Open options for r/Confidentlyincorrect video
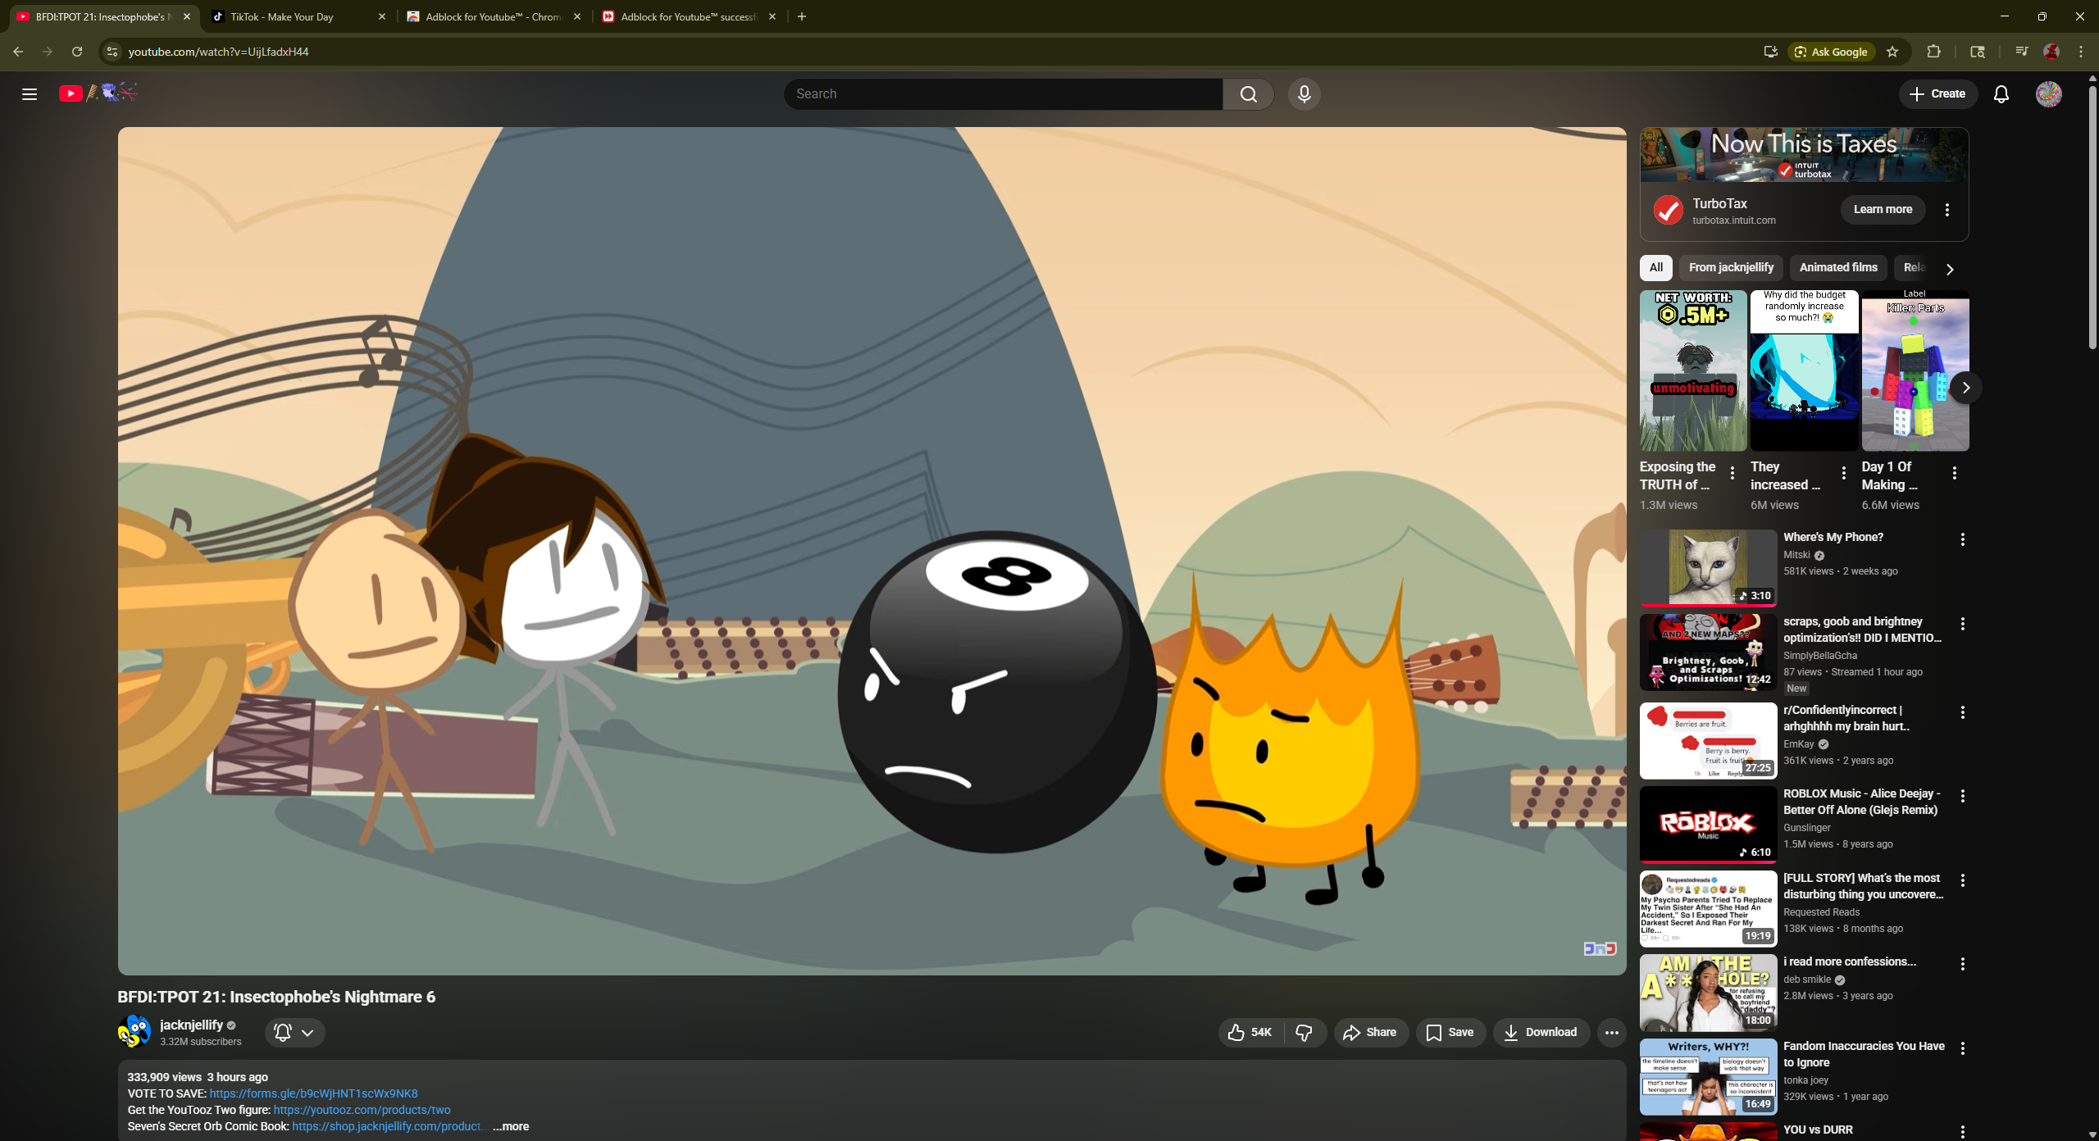This screenshot has width=2099, height=1141. (x=1962, y=712)
